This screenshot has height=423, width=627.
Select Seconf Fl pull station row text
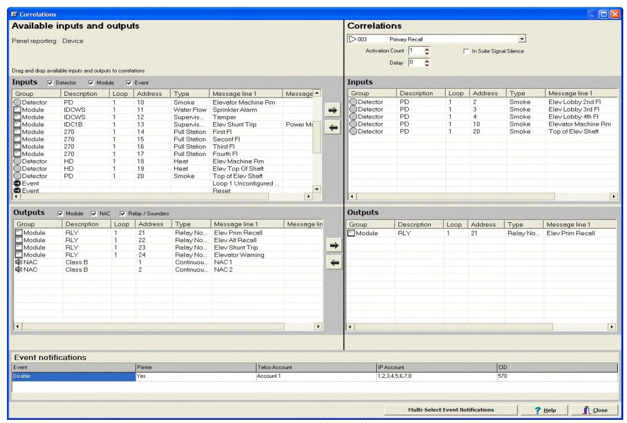[226, 139]
